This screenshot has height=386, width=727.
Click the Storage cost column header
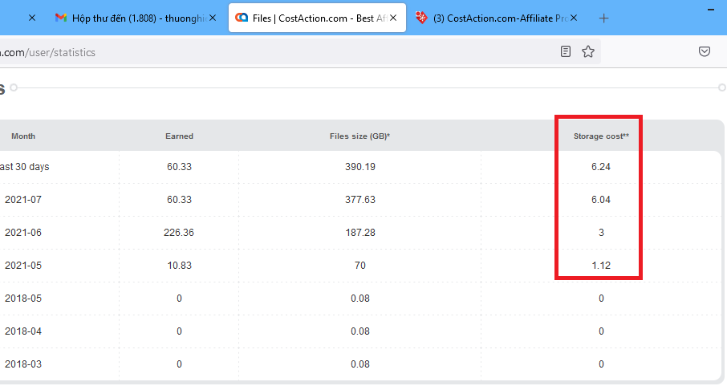click(x=601, y=136)
